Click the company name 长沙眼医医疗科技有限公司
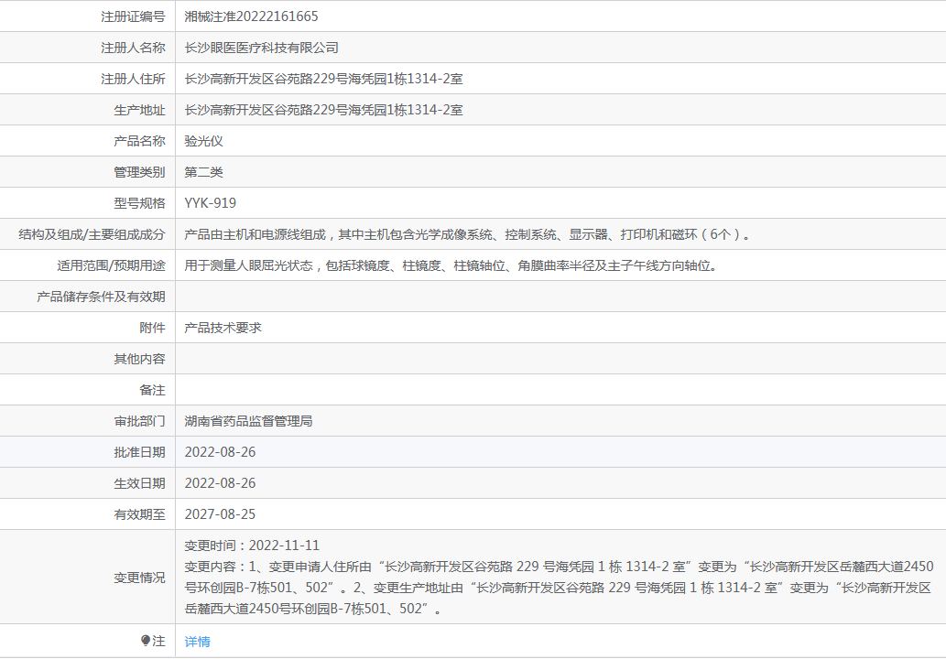Screen dimensions: 946x659 click(261, 48)
